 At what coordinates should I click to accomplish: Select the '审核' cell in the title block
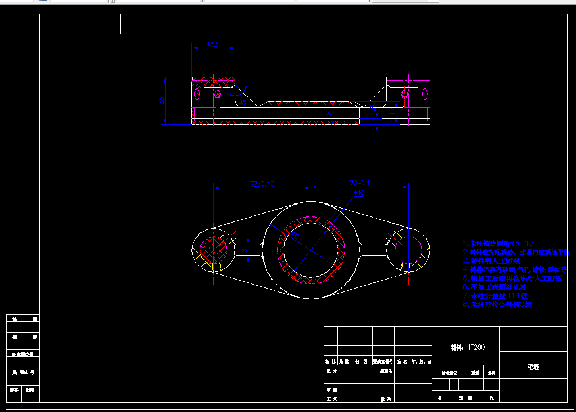[331, 389]
